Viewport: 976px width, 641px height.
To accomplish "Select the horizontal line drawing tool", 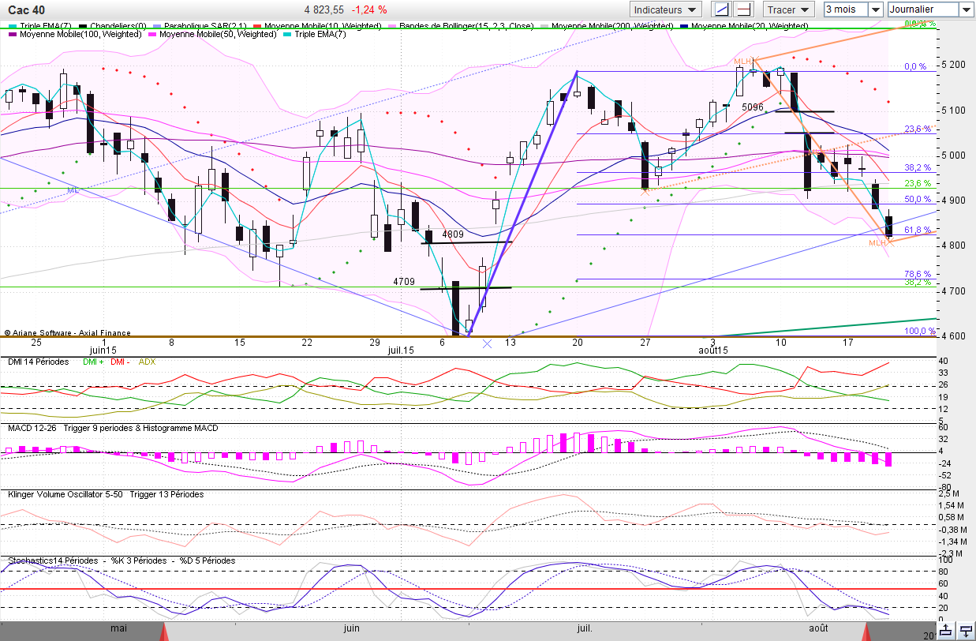I will (743, 9).
